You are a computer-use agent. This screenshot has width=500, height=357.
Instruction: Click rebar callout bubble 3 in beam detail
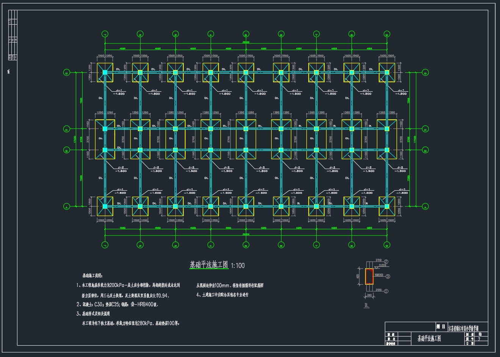[388, 277]
